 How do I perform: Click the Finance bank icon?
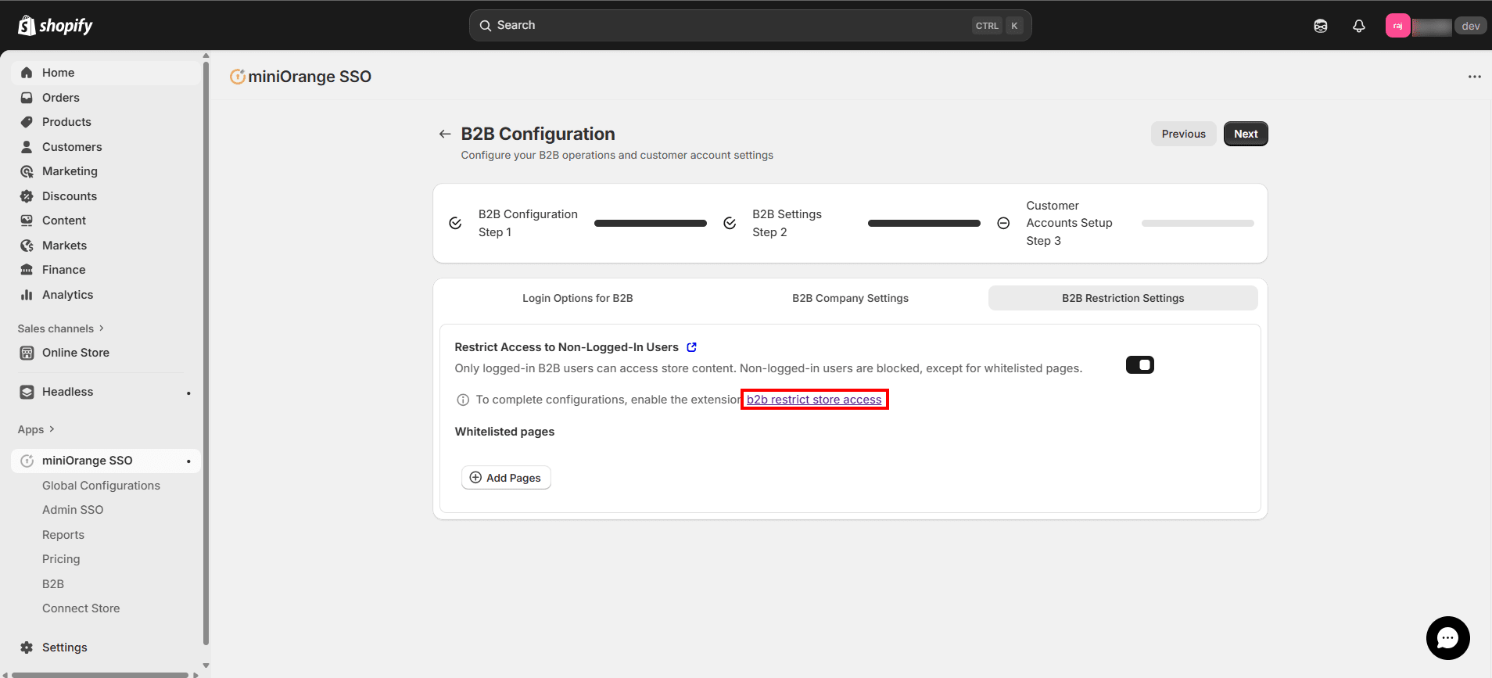[27, 270]
